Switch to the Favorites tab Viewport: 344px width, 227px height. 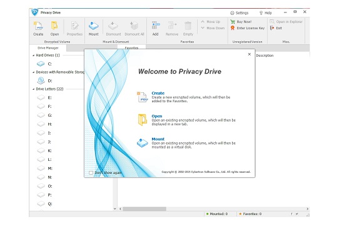click(131, 47)
